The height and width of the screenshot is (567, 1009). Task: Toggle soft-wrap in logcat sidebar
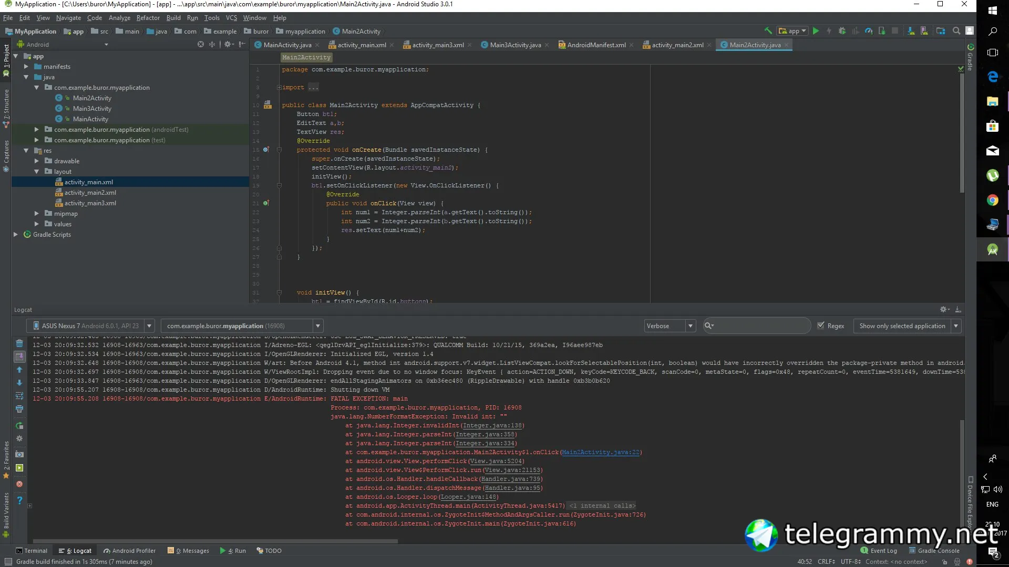[19, 396]
